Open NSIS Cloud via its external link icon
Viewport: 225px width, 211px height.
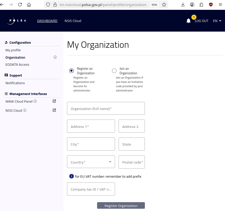coord(54,110)
